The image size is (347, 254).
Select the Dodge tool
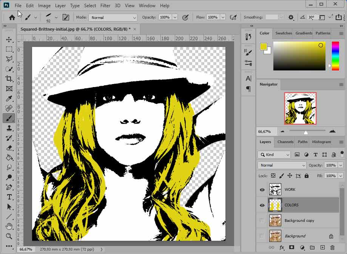click(x=9, y=177)
